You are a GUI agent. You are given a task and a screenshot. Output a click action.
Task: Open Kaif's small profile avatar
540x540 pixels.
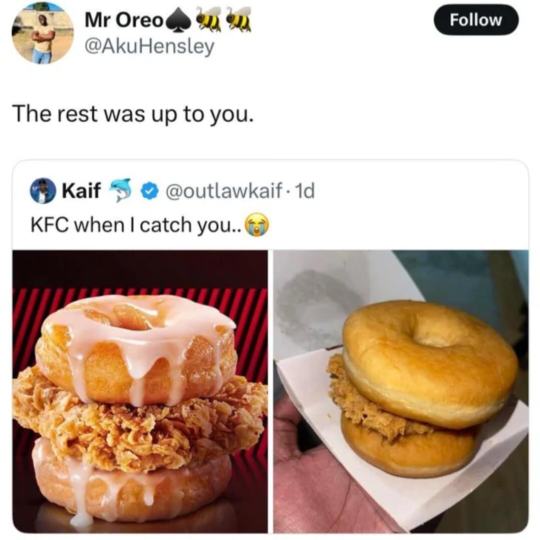(x=43, y=191)
